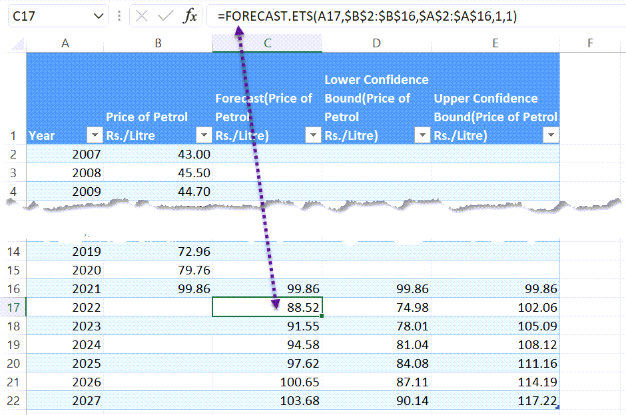Click the cell with petrol price 72.96
This screenshot has height=415, width=626.
pyautogui.click(x=158, y=251)
